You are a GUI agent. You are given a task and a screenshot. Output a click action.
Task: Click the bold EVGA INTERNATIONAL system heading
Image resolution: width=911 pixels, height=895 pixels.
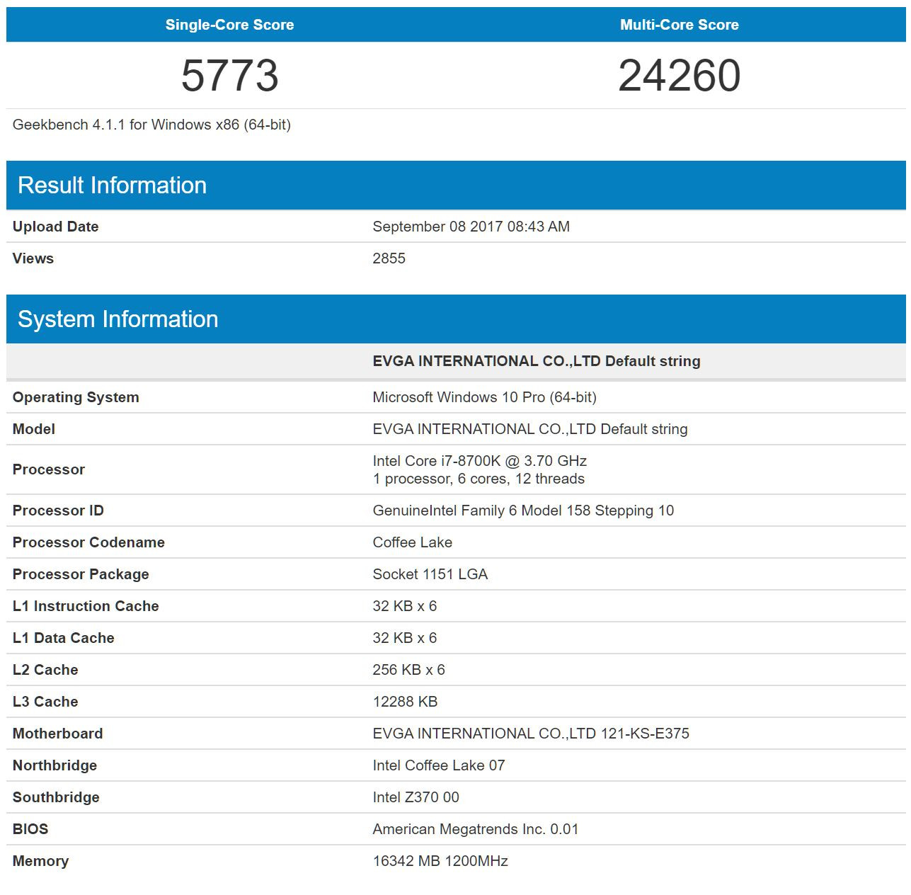coord(536,361)
